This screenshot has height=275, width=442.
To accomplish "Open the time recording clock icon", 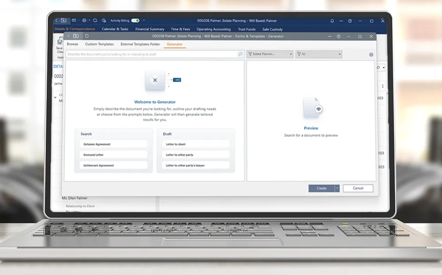I will [x=104, y=21].
